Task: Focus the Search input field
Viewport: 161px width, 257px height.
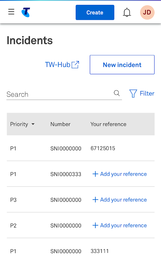Action: pos(59,94)
